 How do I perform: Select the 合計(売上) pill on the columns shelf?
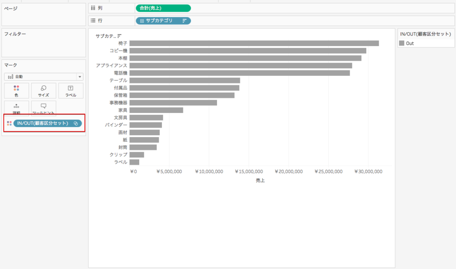point(163,8)
